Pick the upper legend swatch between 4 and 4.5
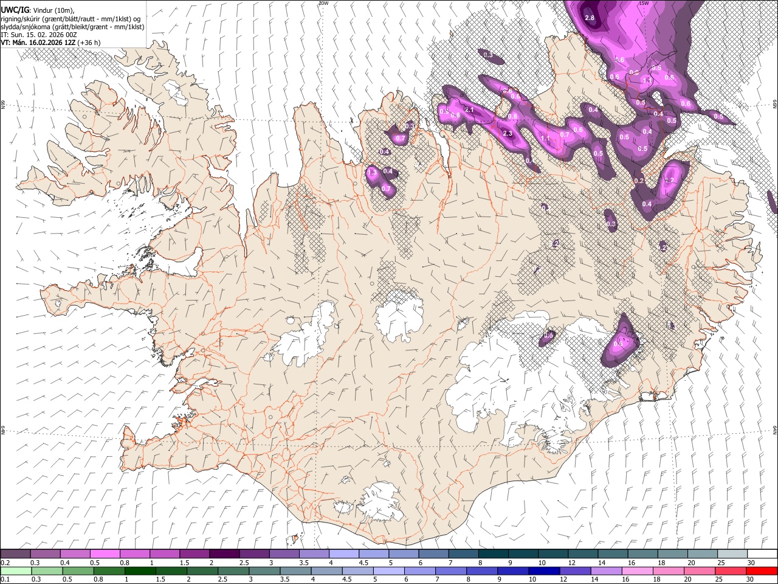 (x=344, y=554)
